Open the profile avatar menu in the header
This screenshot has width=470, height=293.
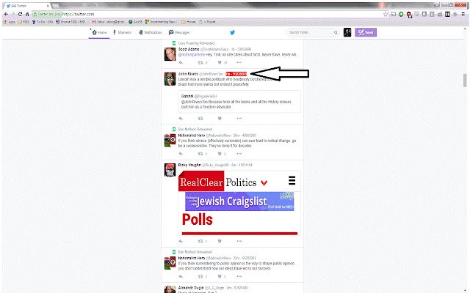(x=347, y=32)
